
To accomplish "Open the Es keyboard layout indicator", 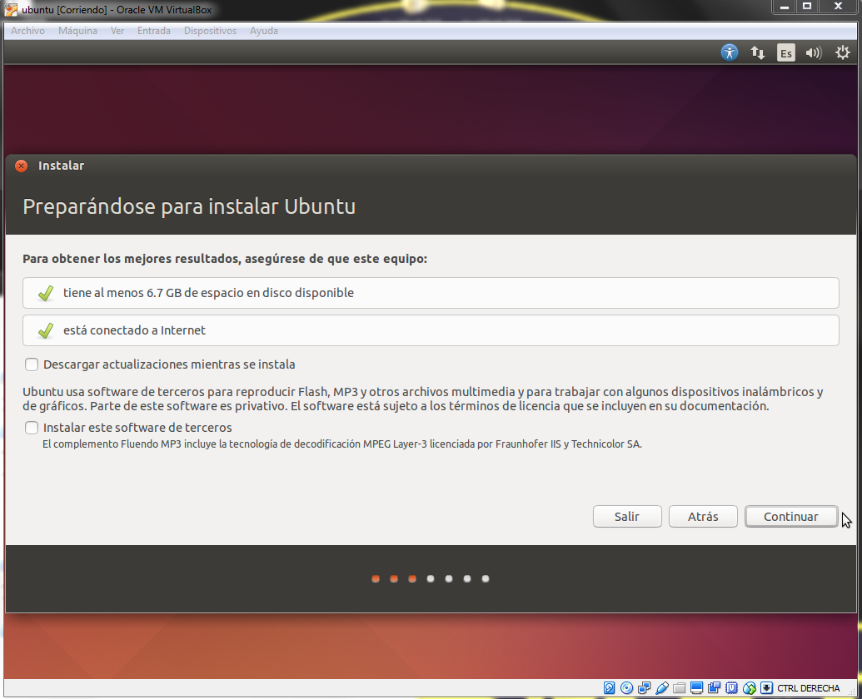I will pos(786,52).
